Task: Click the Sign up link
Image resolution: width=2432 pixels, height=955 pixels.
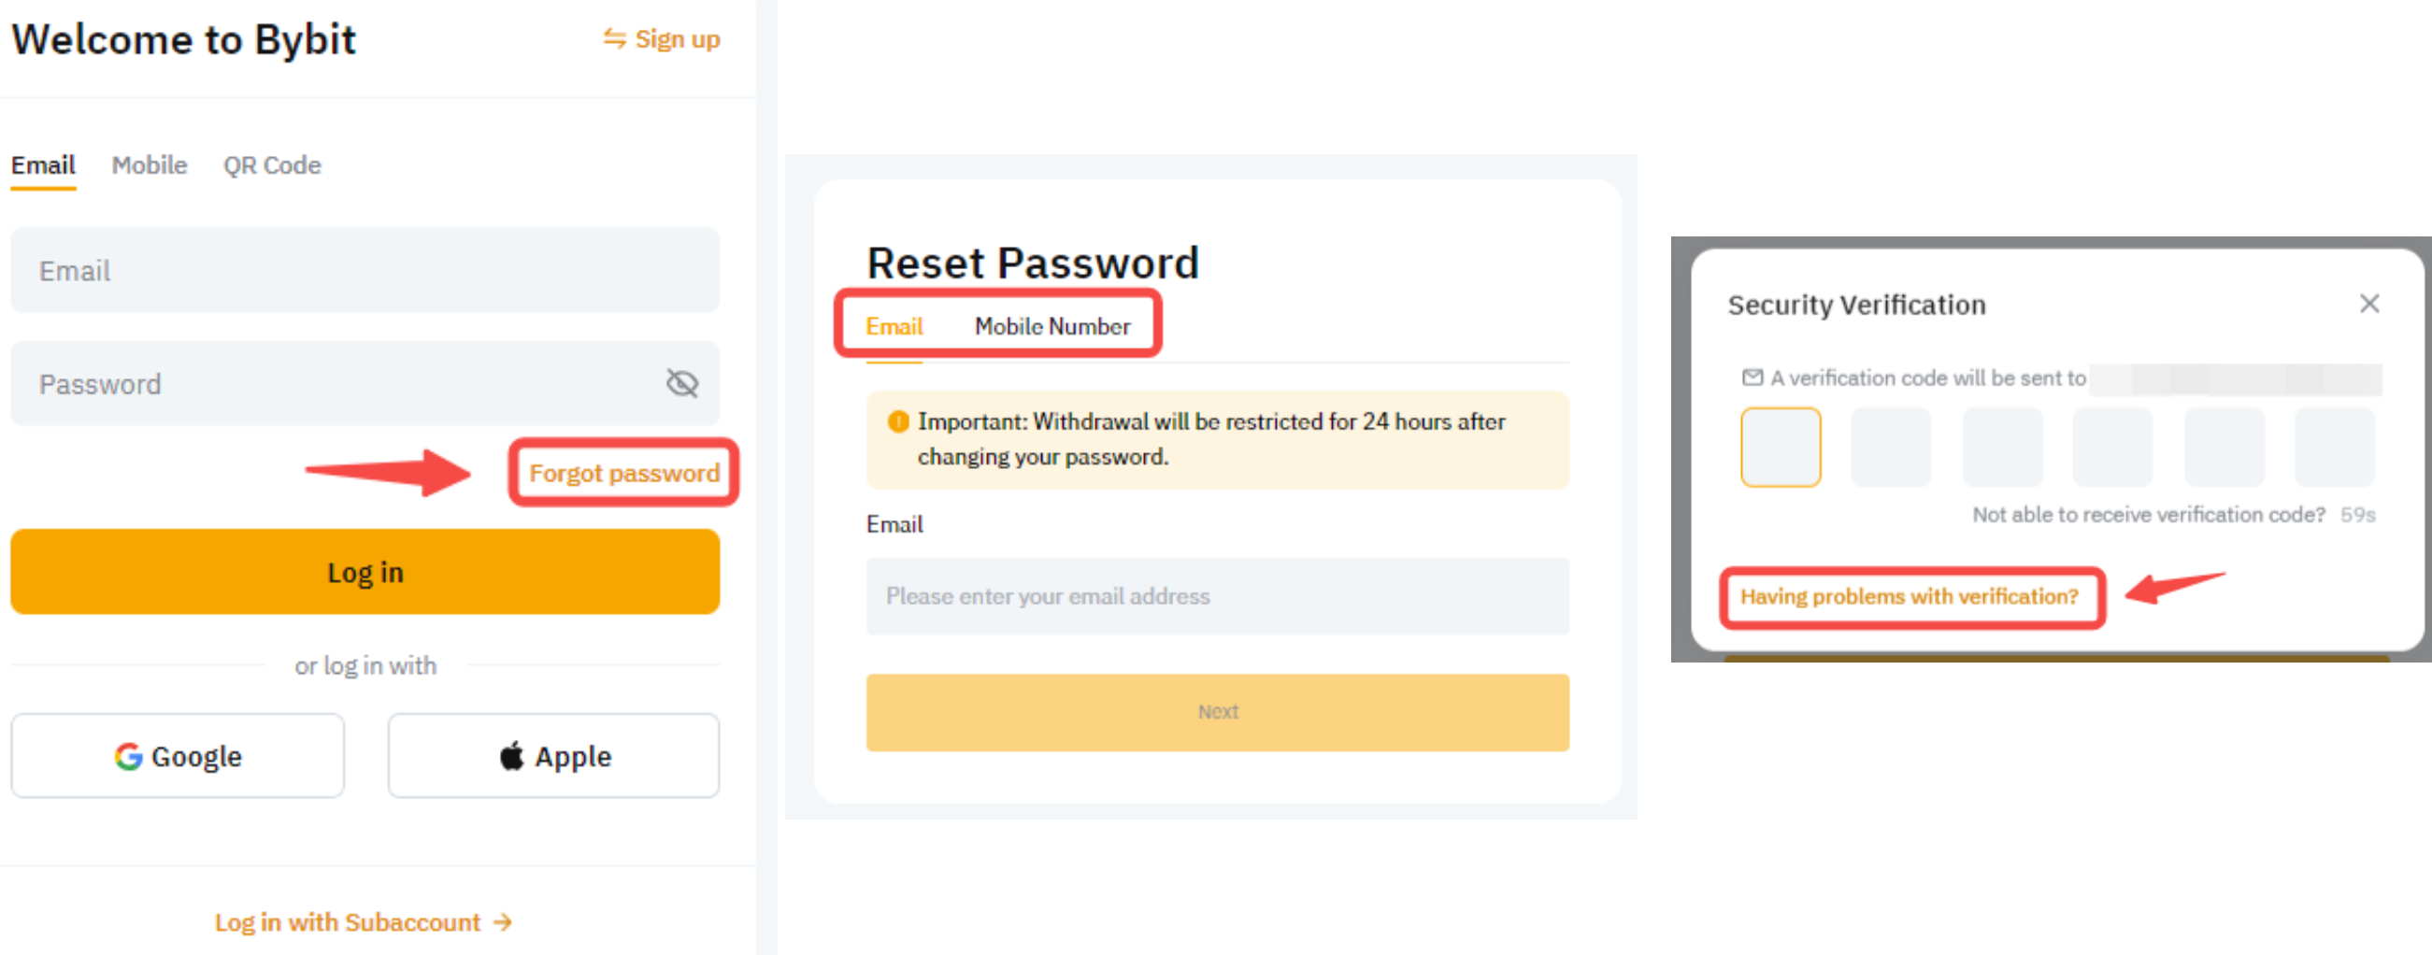Action: click(x=663, y=39)
